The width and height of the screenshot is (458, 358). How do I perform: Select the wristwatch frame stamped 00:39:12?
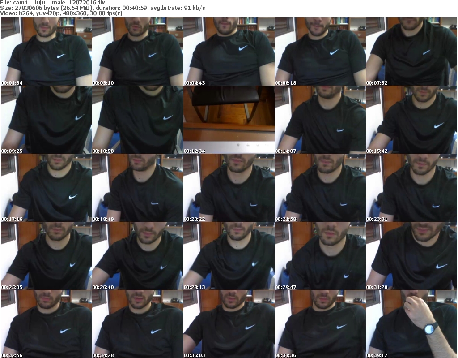tap(411, 324)
